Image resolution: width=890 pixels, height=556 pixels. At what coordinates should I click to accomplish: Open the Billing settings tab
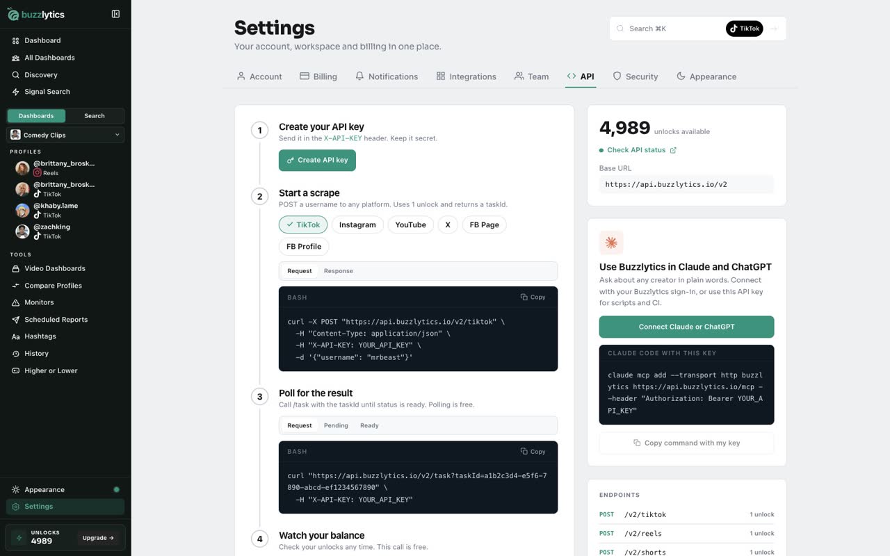318,76
